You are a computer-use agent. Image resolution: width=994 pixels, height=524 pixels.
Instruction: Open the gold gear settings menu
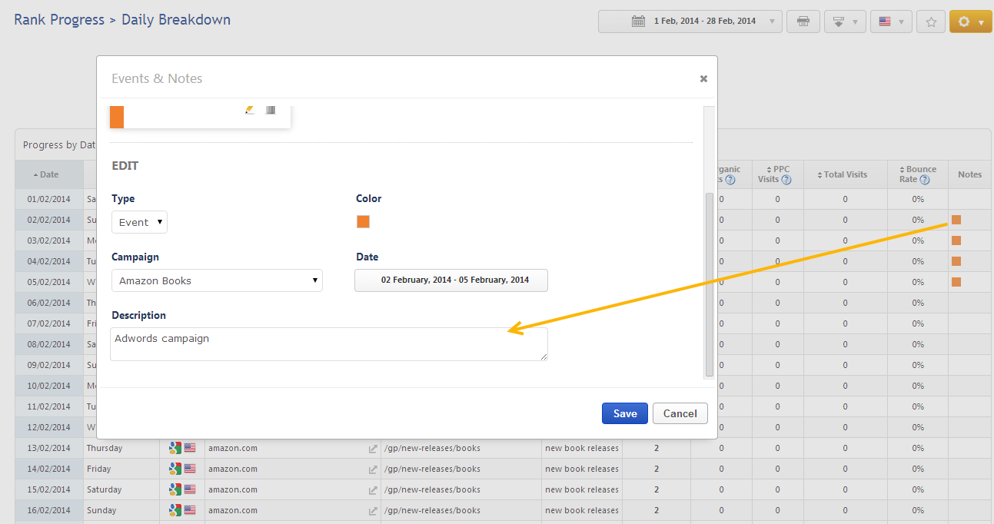click(x=970, y=22)
